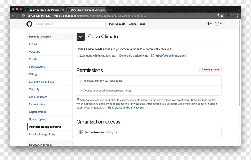Select Connection with Code Climate tab
This screenshot has width=251, height=160.
[86, 10]
